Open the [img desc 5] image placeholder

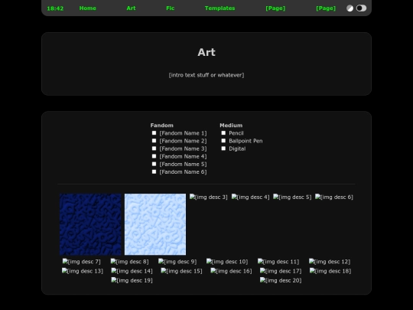click(x=292, y=197)
